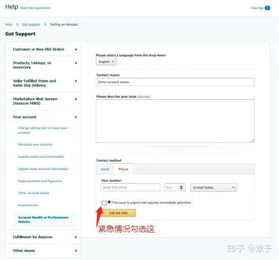
Task: Open the Case log link
Action: (x=257, y=8)
